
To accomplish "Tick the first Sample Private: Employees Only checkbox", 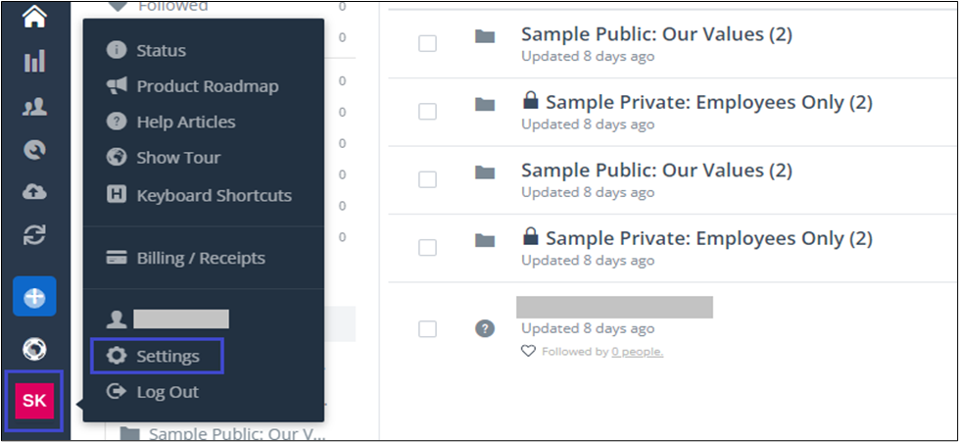I will click(x=427, y=111).
